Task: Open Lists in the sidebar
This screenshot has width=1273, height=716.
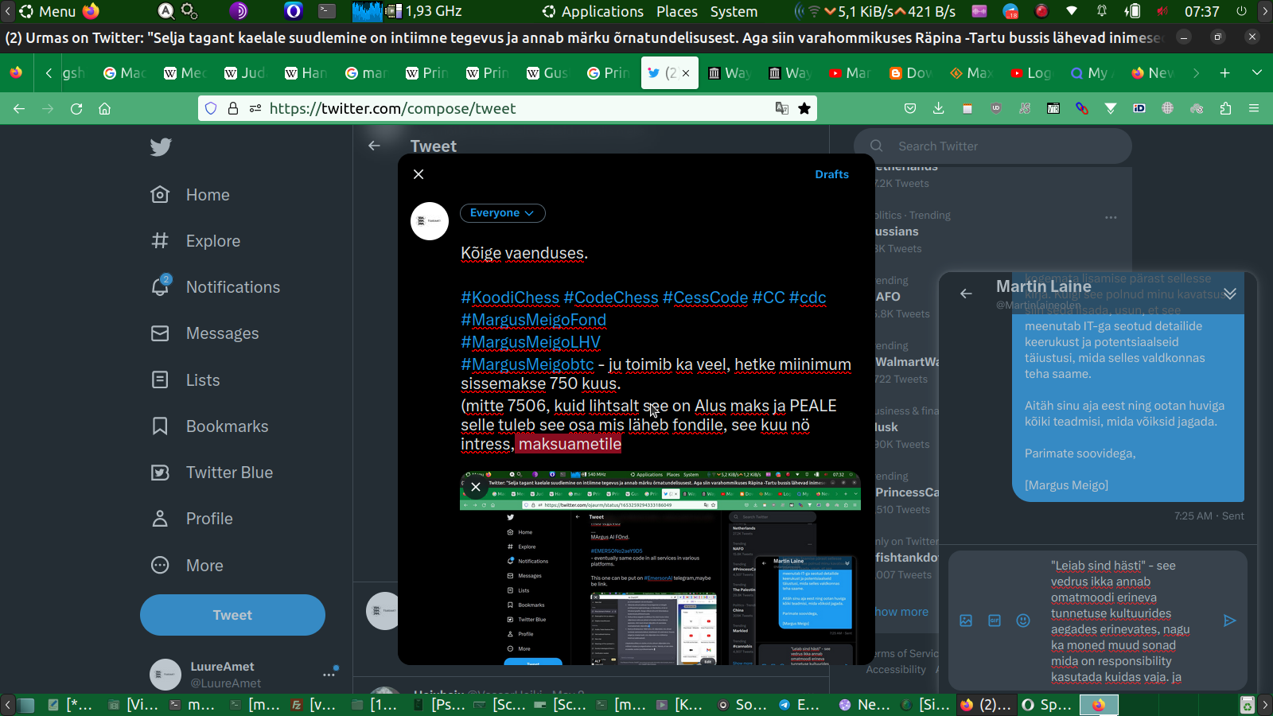Action: click(185, 380)
